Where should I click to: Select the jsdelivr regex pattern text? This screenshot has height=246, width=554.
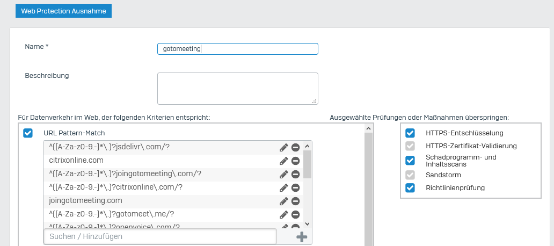(110, 147)
